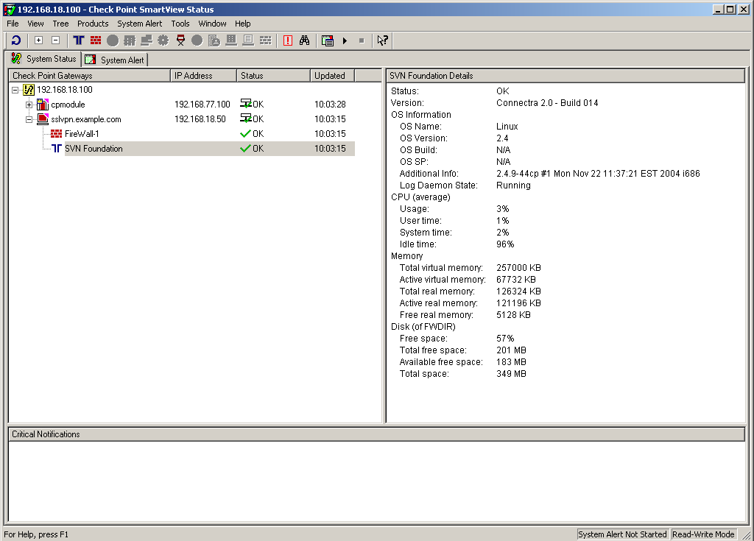Image resolution: width=754 pixels, height=541 pixels.
Task: Click the grey server with grid toolbar icon
Action: click(x=231, y=40)
